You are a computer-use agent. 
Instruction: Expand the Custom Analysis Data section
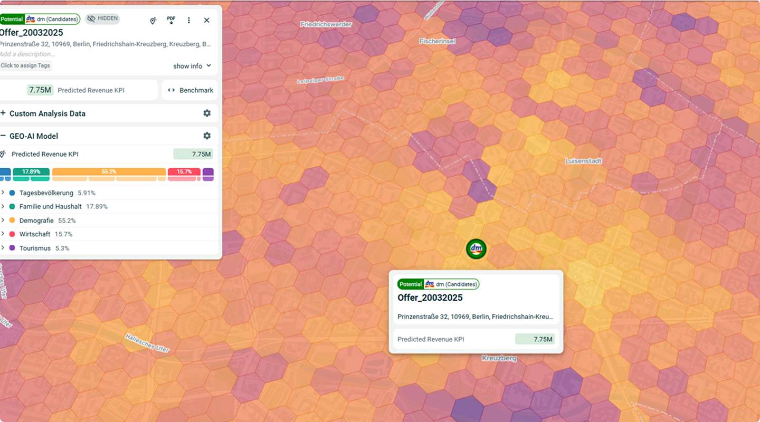click(x=3, y=113)
